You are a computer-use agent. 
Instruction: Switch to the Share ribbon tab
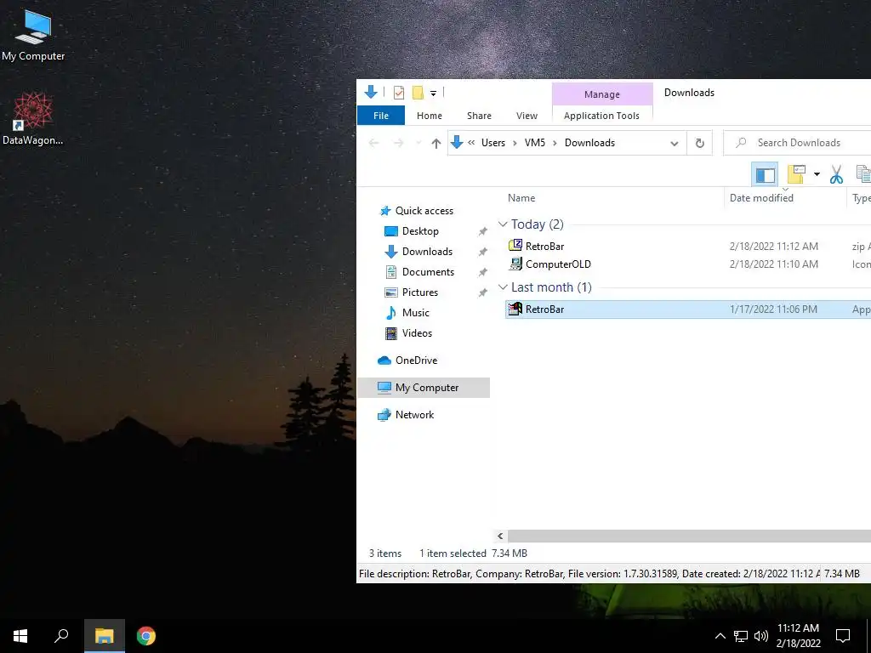pos(479,116)
